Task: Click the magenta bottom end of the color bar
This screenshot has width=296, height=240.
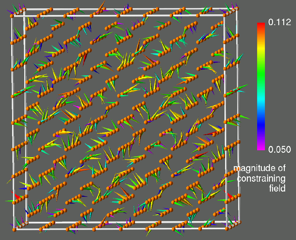Action: click(x=261, y=148)
